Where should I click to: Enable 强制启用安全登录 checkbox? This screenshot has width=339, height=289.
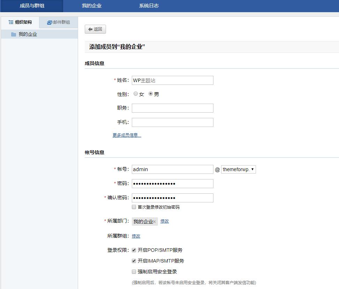(134, 272)
